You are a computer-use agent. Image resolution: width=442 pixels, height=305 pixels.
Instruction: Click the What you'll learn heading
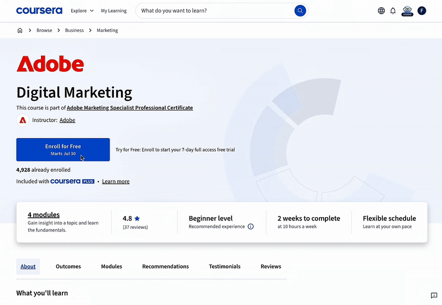[x=42, y=293]
